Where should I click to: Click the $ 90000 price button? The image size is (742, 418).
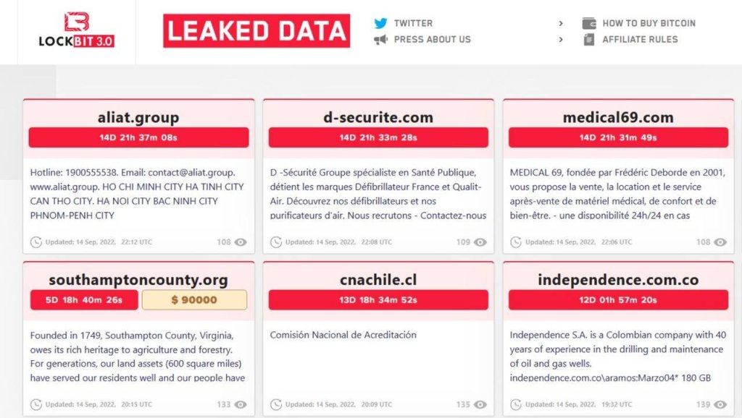(194, 299)
